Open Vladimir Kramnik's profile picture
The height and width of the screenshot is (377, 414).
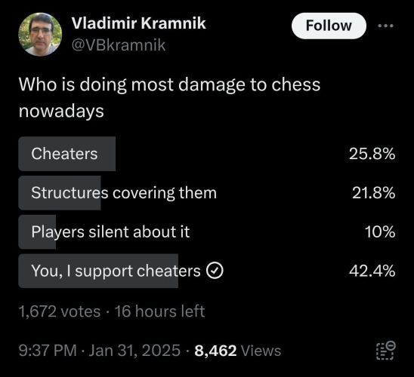pos(40,34)
